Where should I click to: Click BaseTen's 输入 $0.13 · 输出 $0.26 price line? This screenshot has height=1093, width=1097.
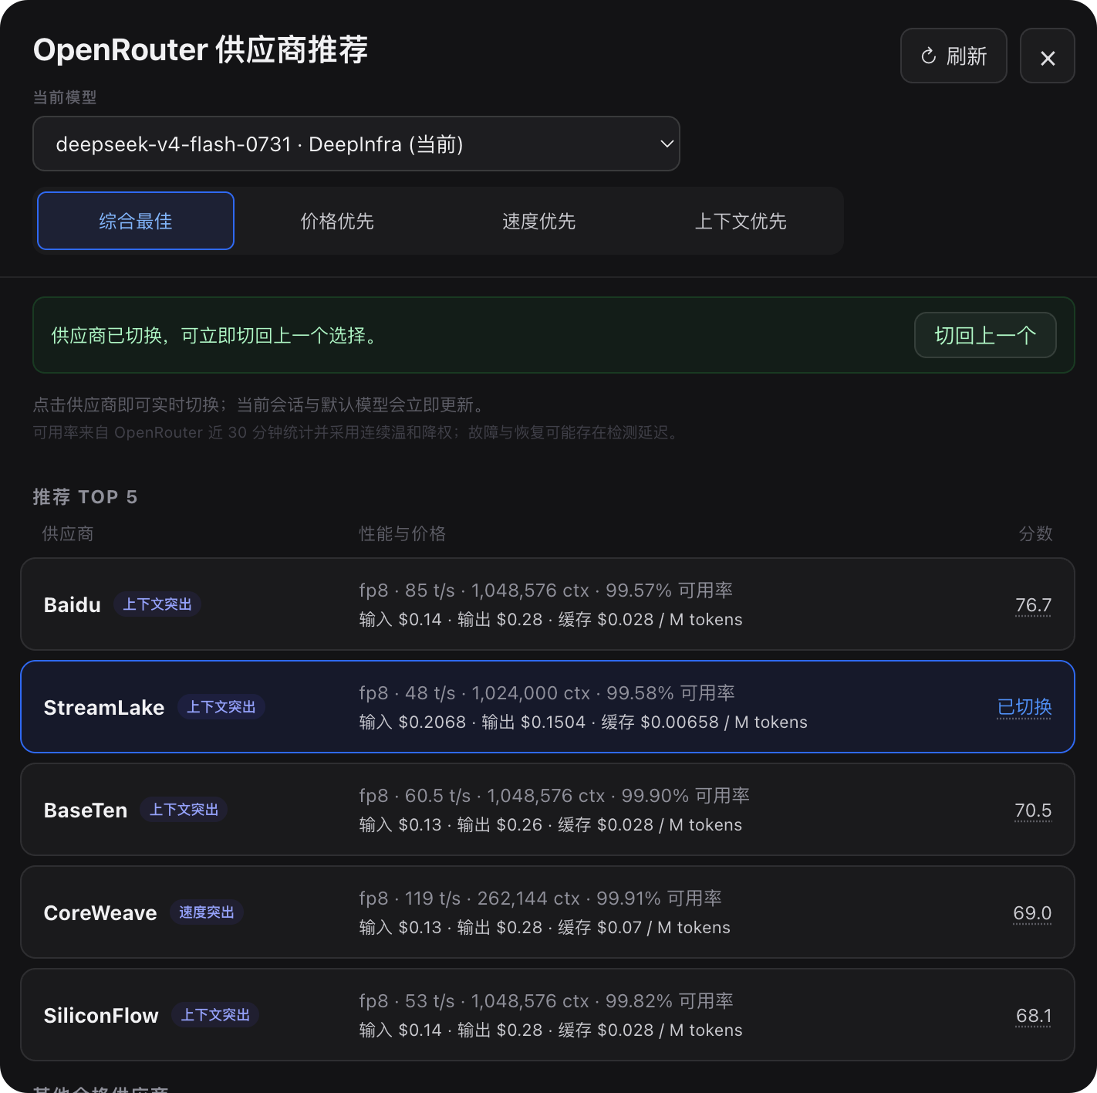551,825
